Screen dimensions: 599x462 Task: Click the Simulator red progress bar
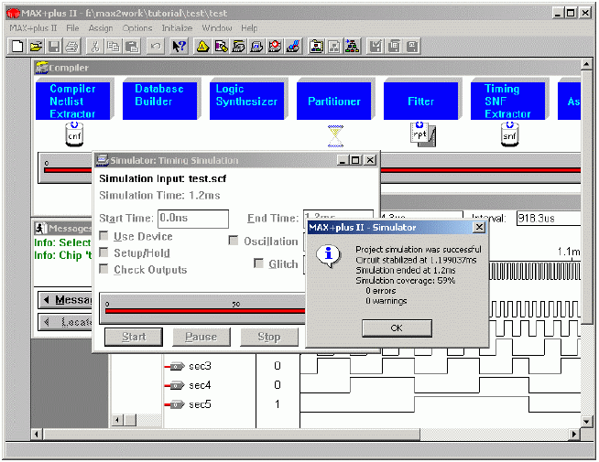(205, 311)
